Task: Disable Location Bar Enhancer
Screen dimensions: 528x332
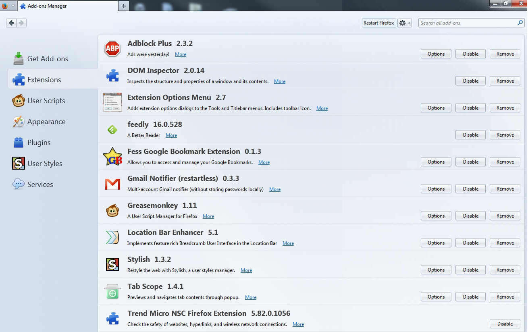Action: tap(471, 243)
